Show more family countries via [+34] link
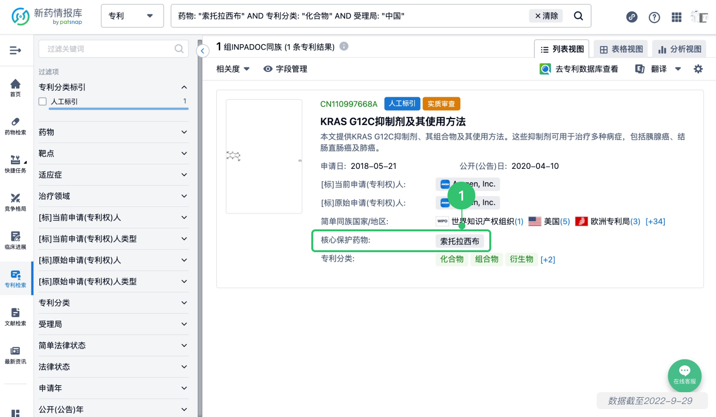 tap(655, 221)
